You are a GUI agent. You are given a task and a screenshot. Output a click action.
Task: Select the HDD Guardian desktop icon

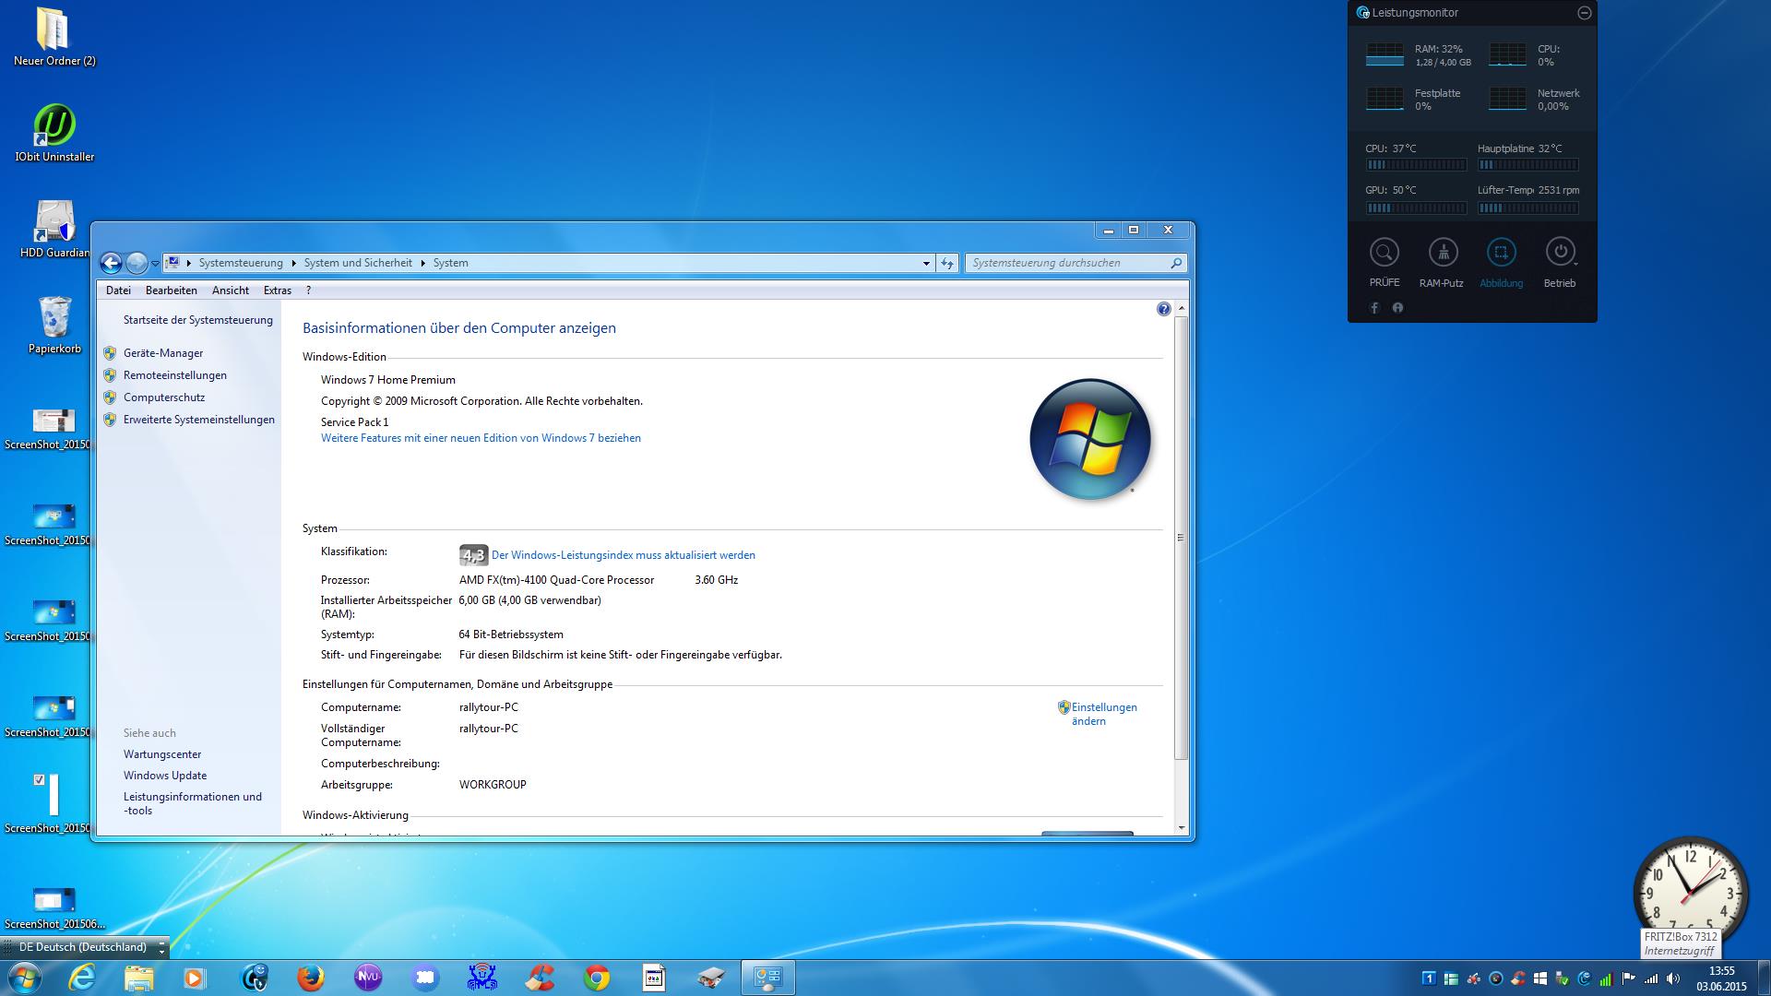[x=54, y=229]
